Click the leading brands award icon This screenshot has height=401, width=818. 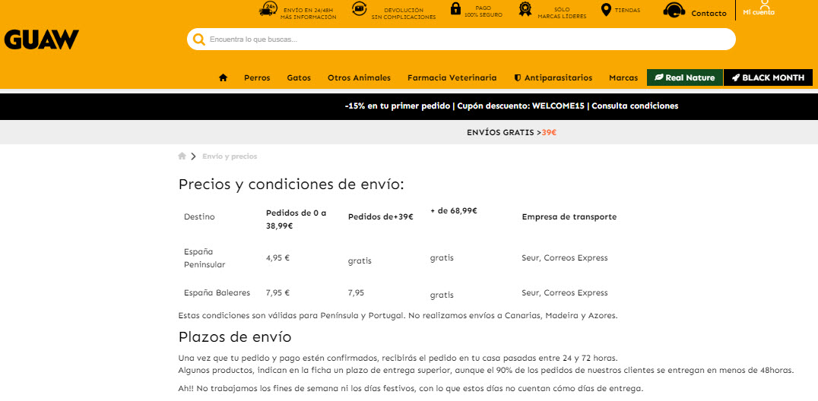525,9
